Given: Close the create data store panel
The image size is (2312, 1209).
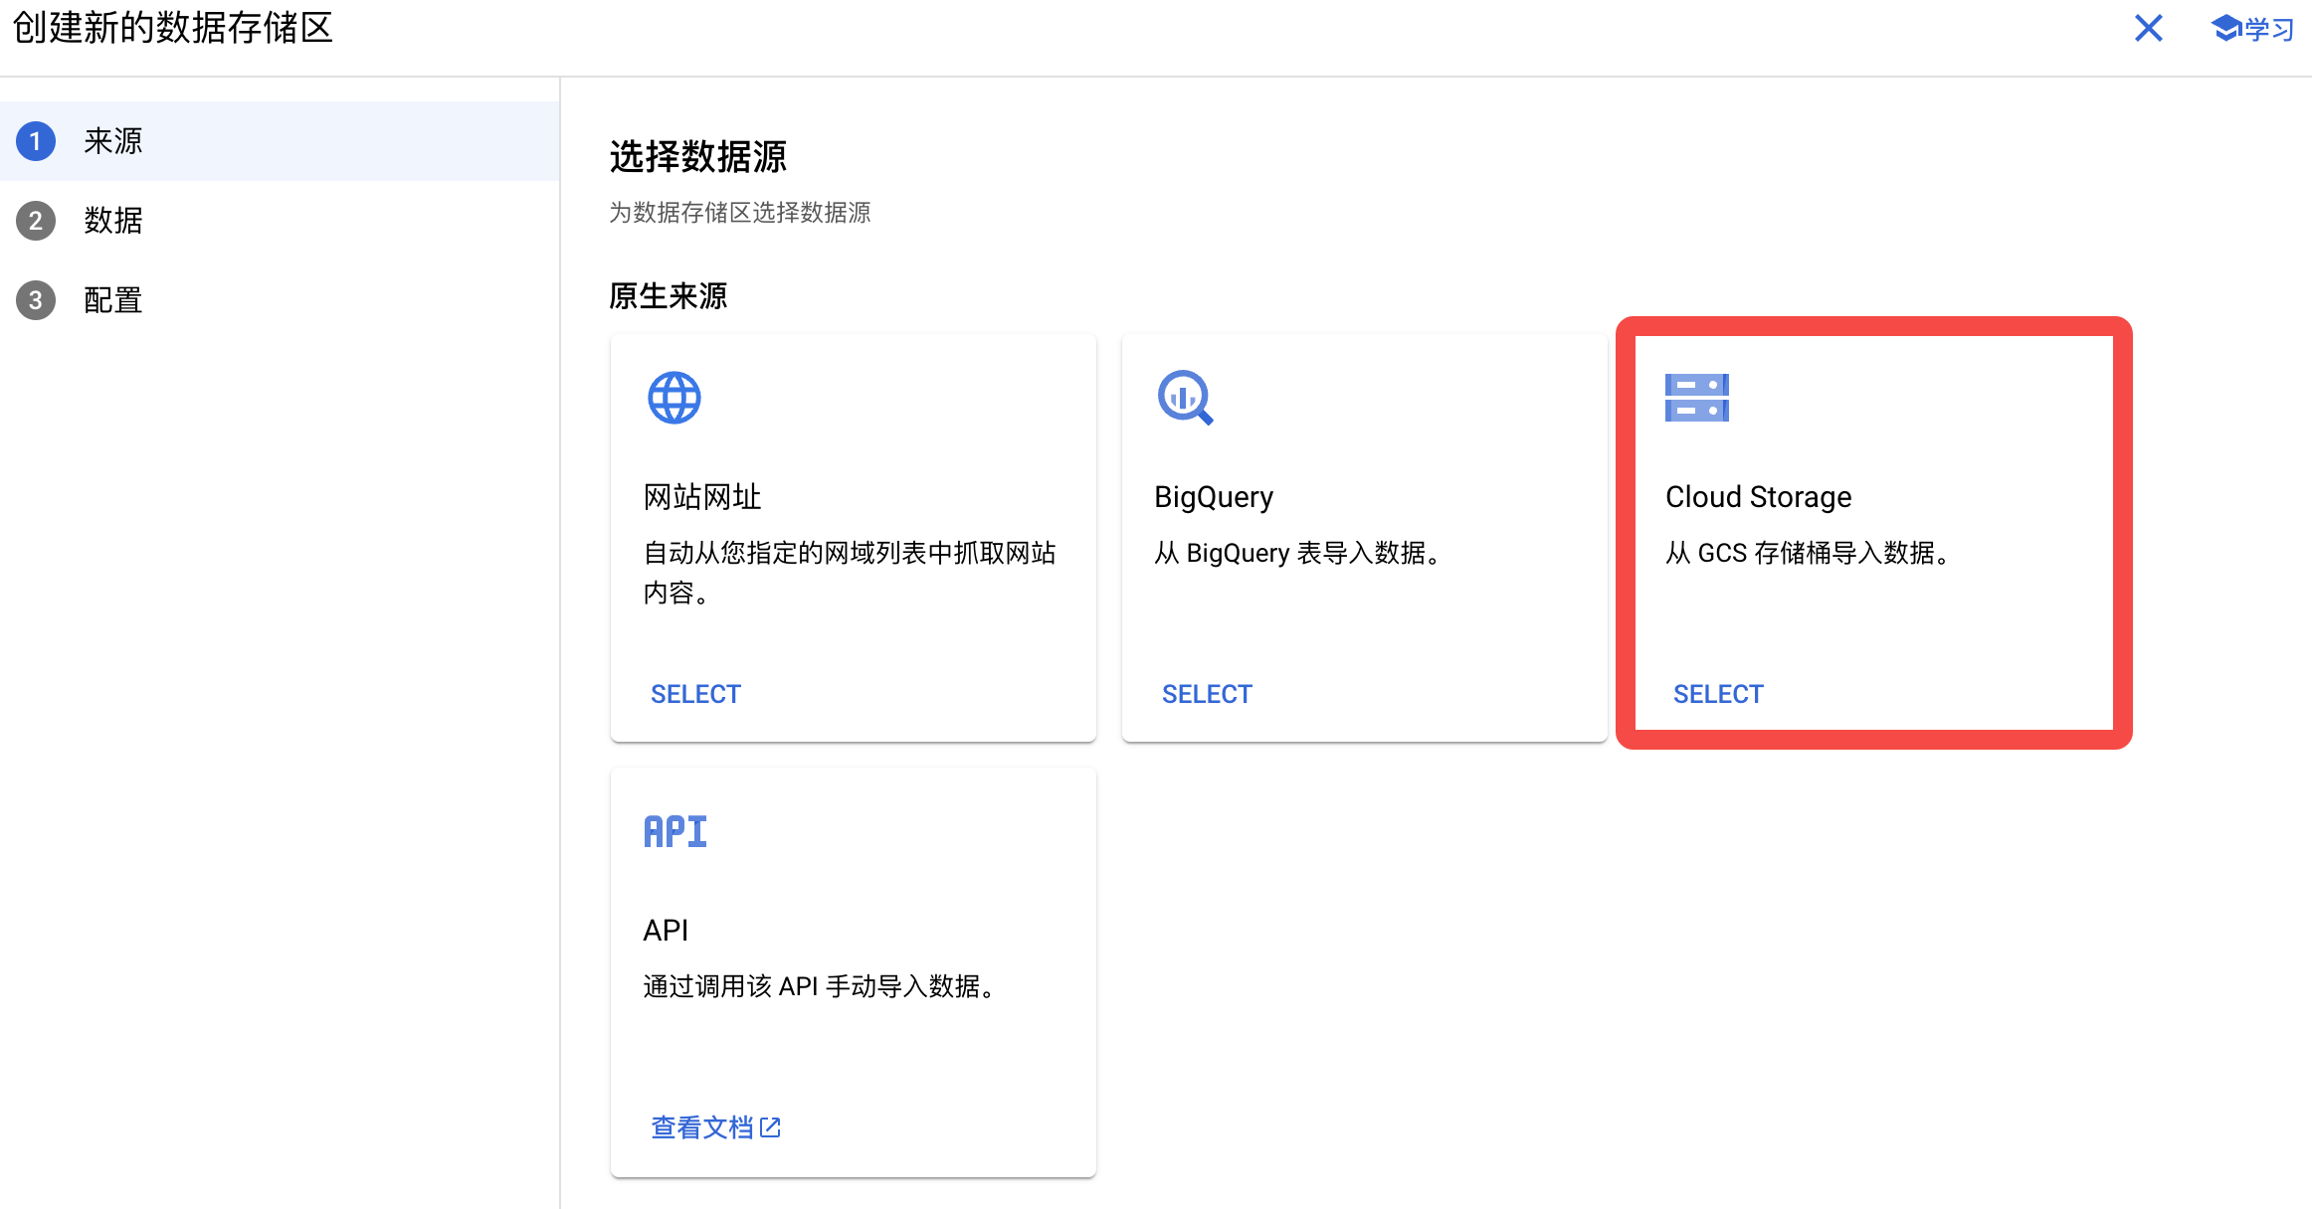Looking at the screenshot, I should tap(2148, 28).
